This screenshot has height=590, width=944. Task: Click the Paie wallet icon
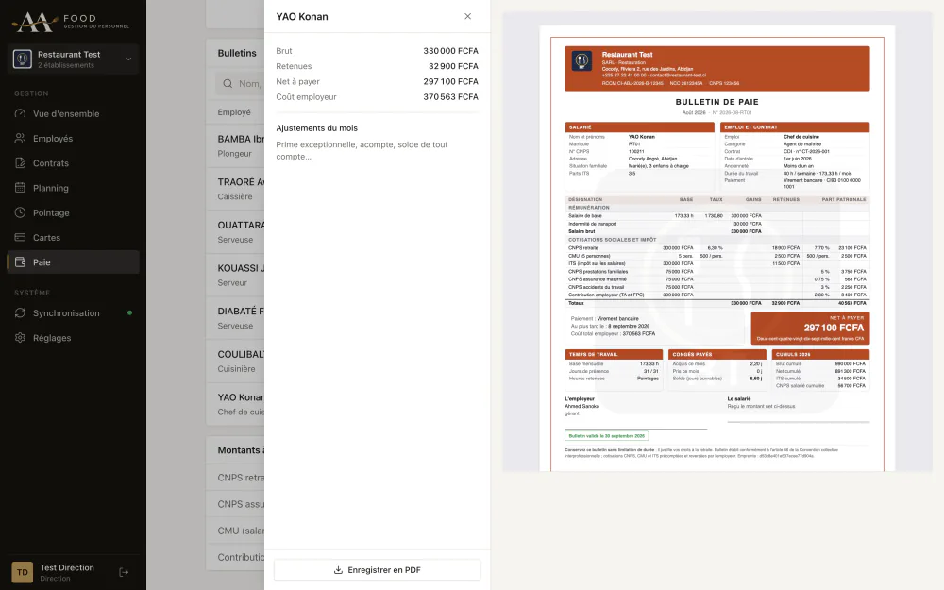(20, 261)
